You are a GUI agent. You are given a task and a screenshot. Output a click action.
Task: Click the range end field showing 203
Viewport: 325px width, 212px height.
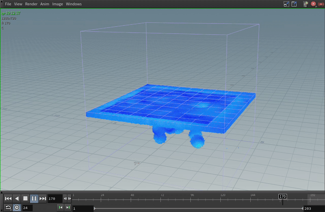[314, 208]
